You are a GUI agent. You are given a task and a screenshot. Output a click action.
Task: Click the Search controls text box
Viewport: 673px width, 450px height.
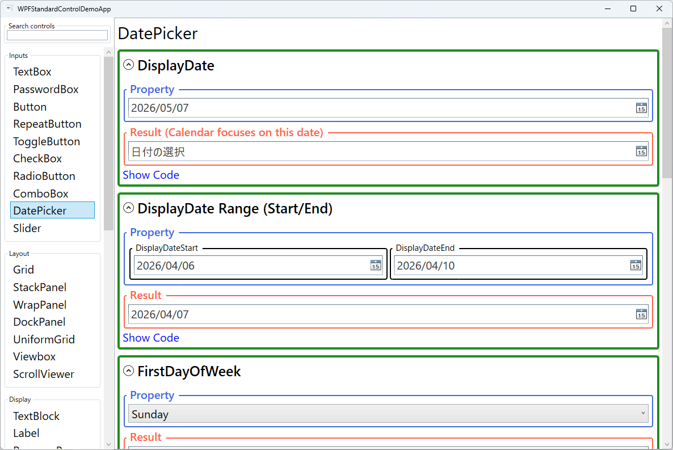(x=57, y=35)
